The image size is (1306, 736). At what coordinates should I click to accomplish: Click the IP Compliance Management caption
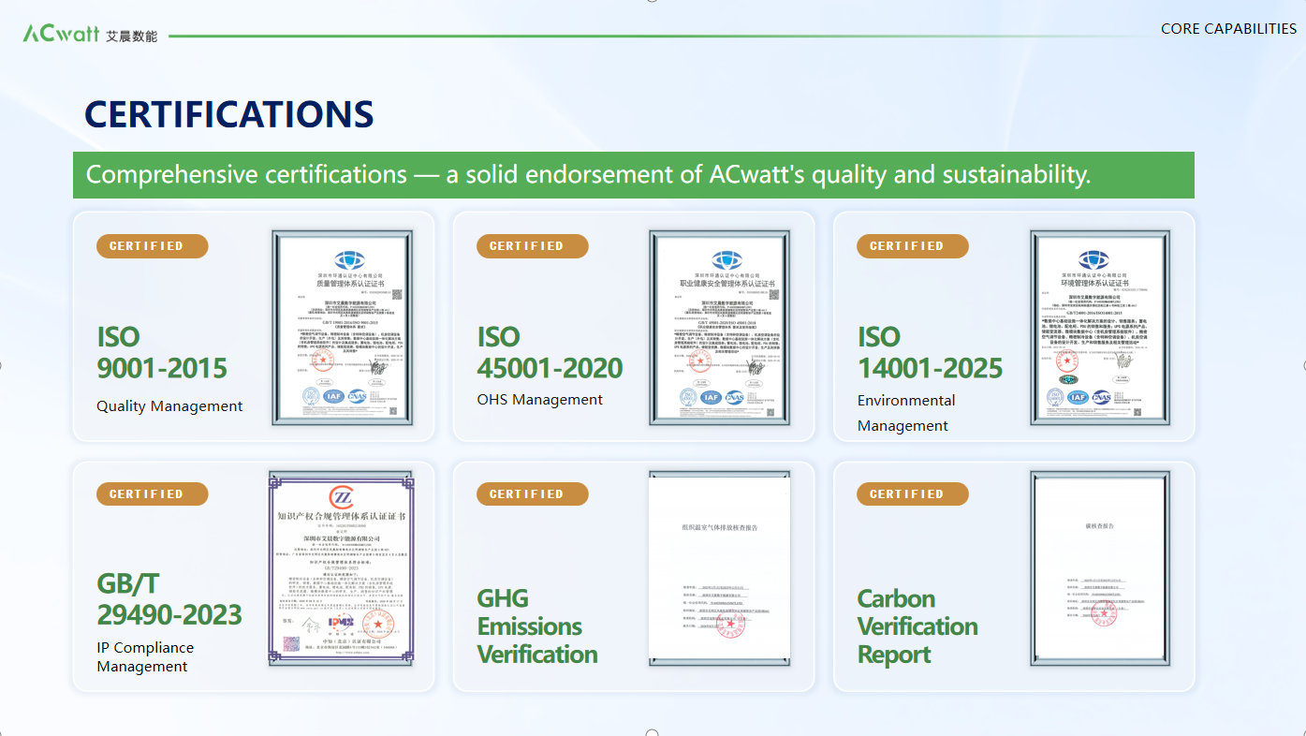[x=145, y=657]
